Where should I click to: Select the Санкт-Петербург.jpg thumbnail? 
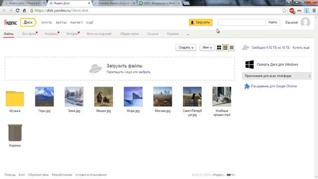[x=192, y=96]
